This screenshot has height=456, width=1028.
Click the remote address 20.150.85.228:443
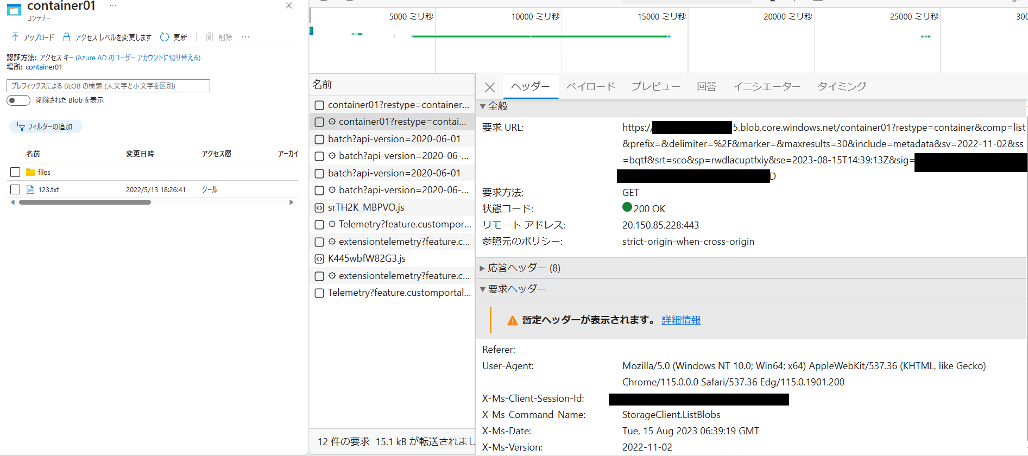(660, 225)
